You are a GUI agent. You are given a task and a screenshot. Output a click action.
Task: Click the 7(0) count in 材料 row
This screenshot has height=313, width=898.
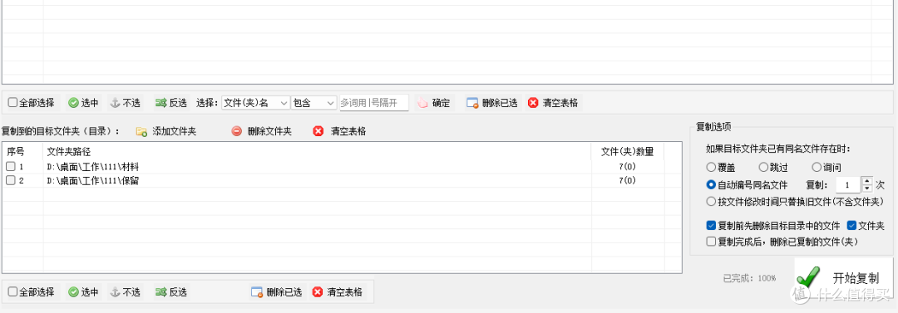[x=627, y=167]
